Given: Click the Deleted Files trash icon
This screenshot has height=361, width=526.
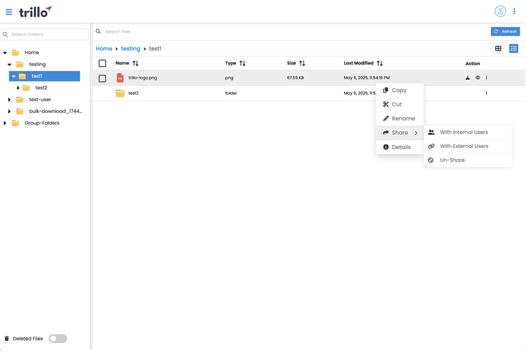Looking at the screenshot, I should (x=7, y=339).
